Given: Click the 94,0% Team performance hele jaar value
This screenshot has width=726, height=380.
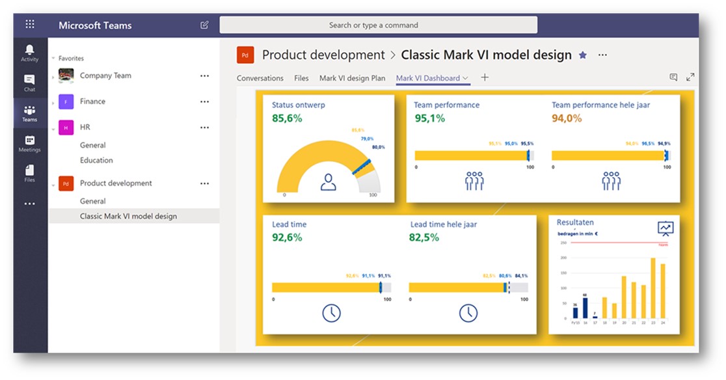Looking at the screenshot, I should pos(567,118).
